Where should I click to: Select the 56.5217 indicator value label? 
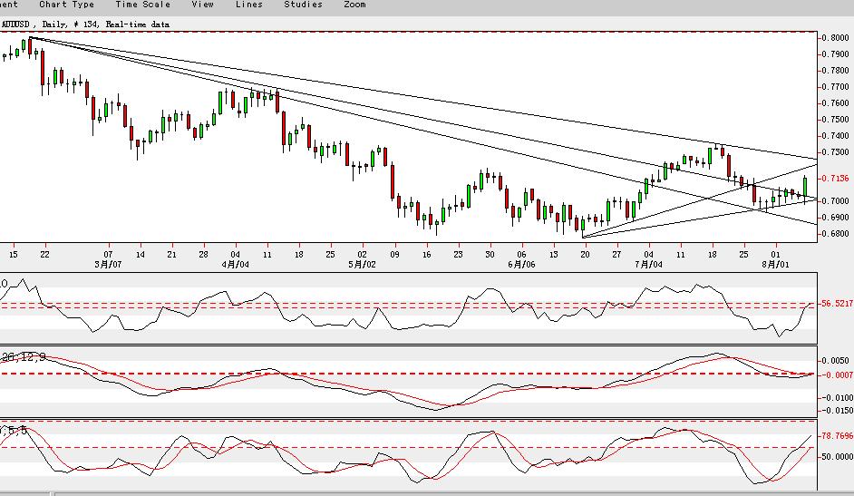[x=837, y=304]
